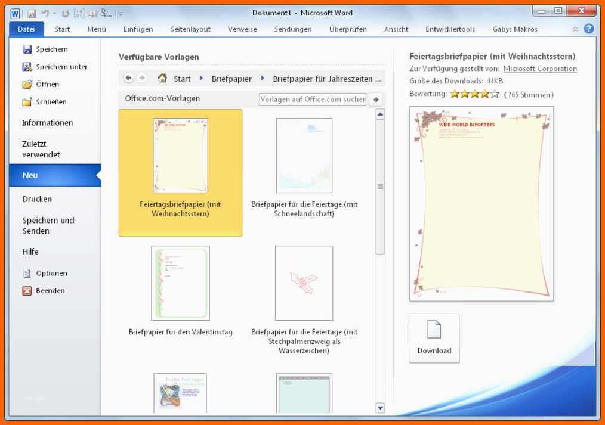Open the Einfügen ribbon tab

tap(138, 29)
